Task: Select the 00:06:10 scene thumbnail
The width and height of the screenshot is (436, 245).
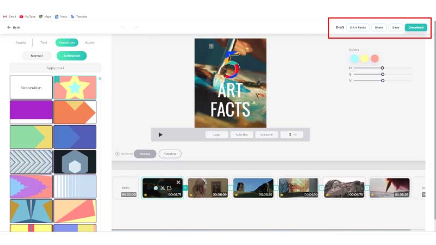Action: click(299, 188)
